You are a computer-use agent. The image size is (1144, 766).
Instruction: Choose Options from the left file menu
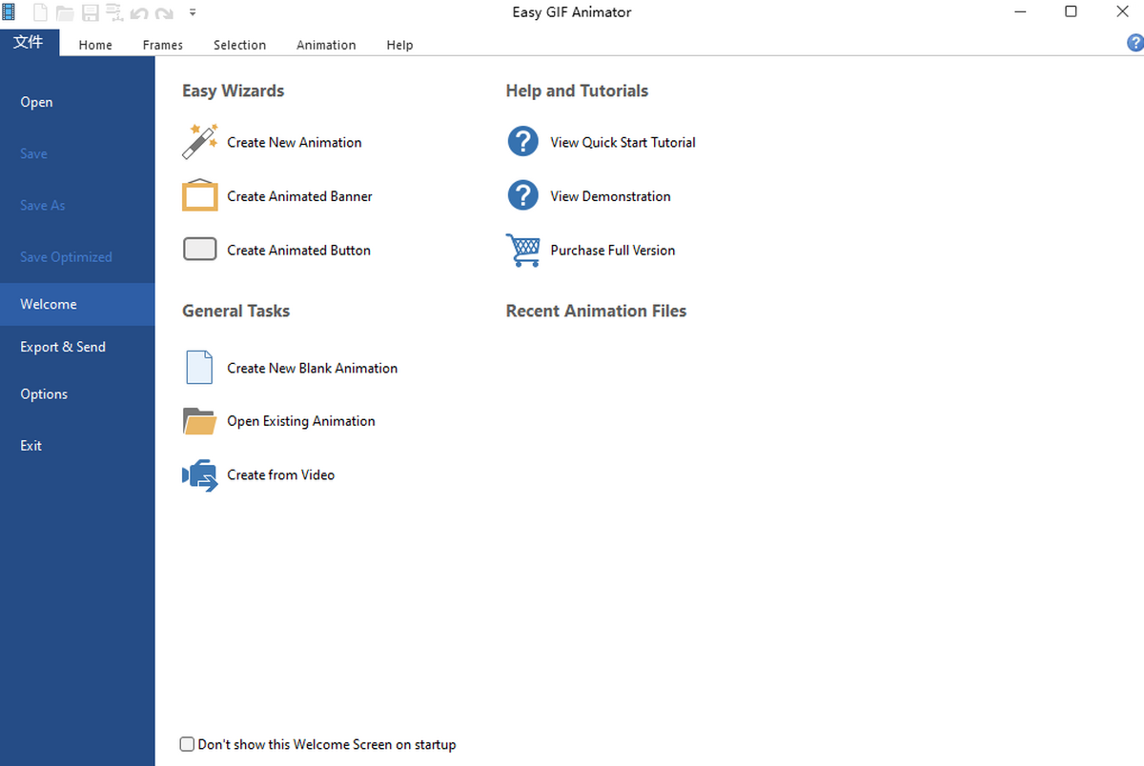(44, 393)
